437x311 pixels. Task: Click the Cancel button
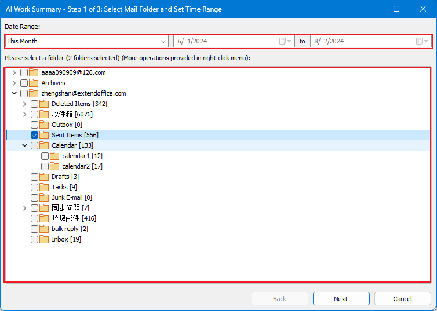(x=402, y=299)
